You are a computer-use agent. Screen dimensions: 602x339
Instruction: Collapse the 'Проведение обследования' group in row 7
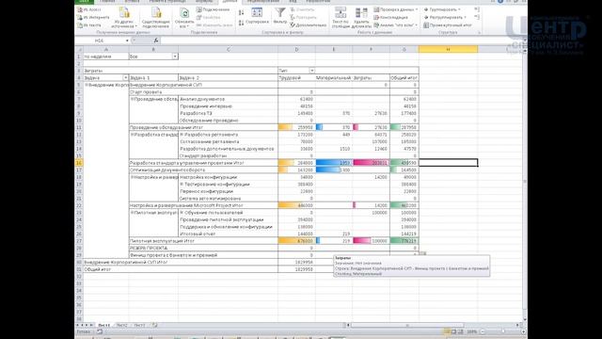pyautogui.click(x=132, y=99)
